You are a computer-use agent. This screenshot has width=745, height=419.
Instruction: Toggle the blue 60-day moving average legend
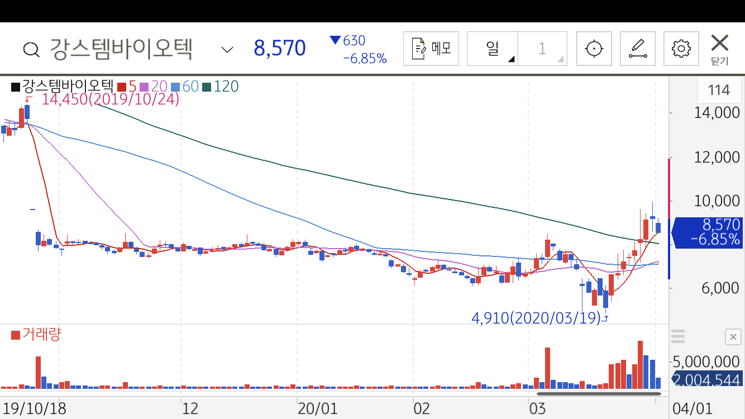(x=184, y=87)
